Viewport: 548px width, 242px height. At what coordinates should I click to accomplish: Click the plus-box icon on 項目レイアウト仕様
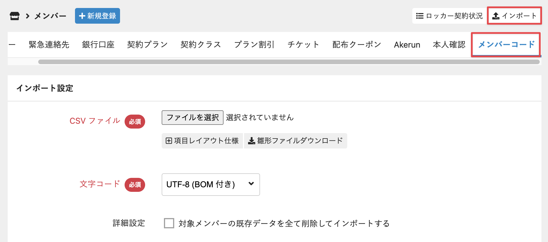tap(169, 141)
